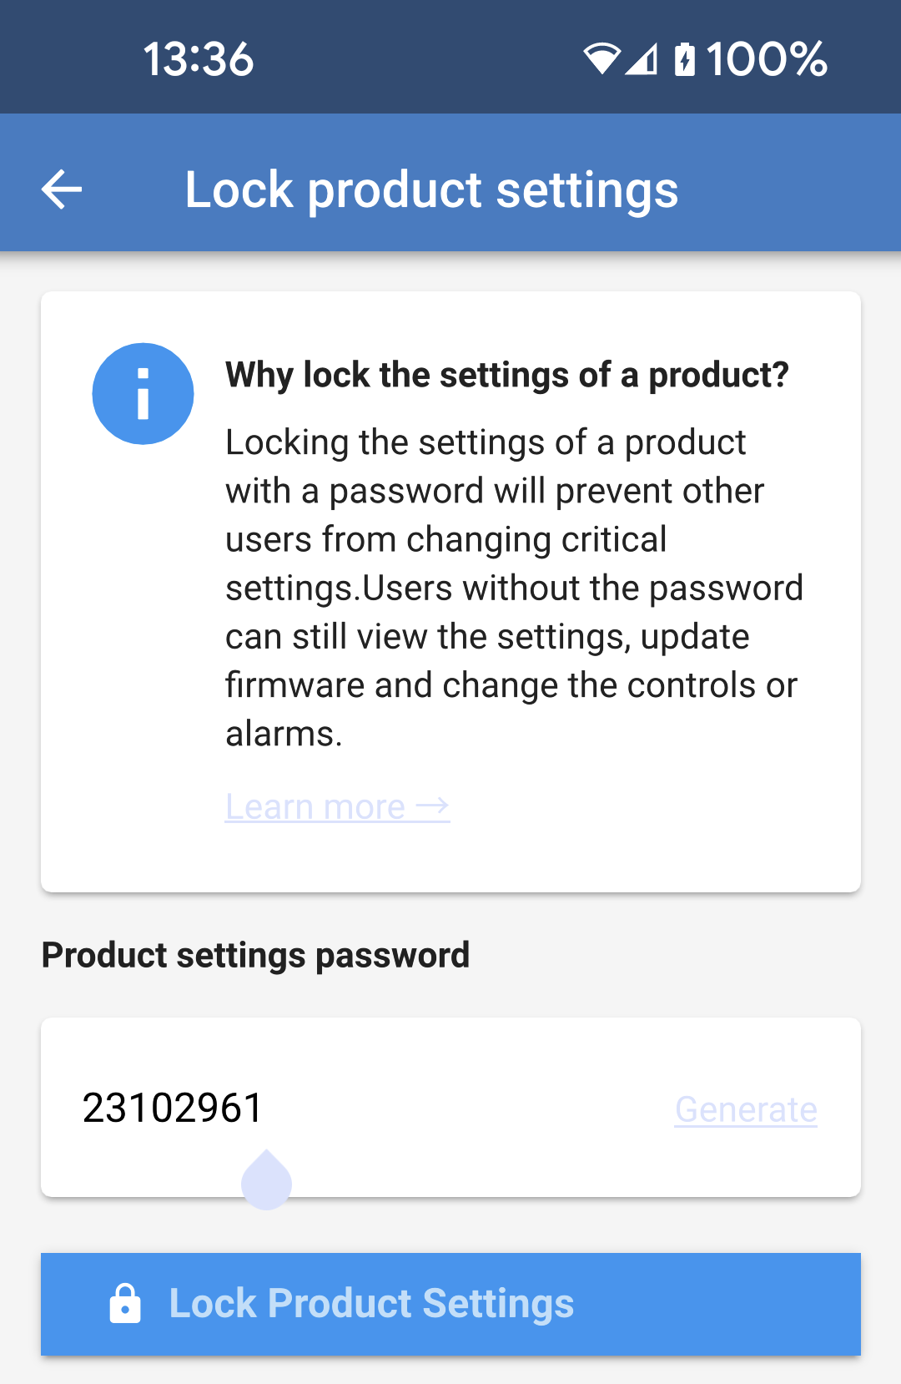The width and height of the screenshot is (901, 1384).
Task: Tap the 13:36 clock in the status bar
Action: coord(198,58)
